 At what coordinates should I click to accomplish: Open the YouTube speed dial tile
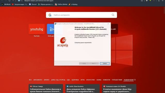coord(37,29)
